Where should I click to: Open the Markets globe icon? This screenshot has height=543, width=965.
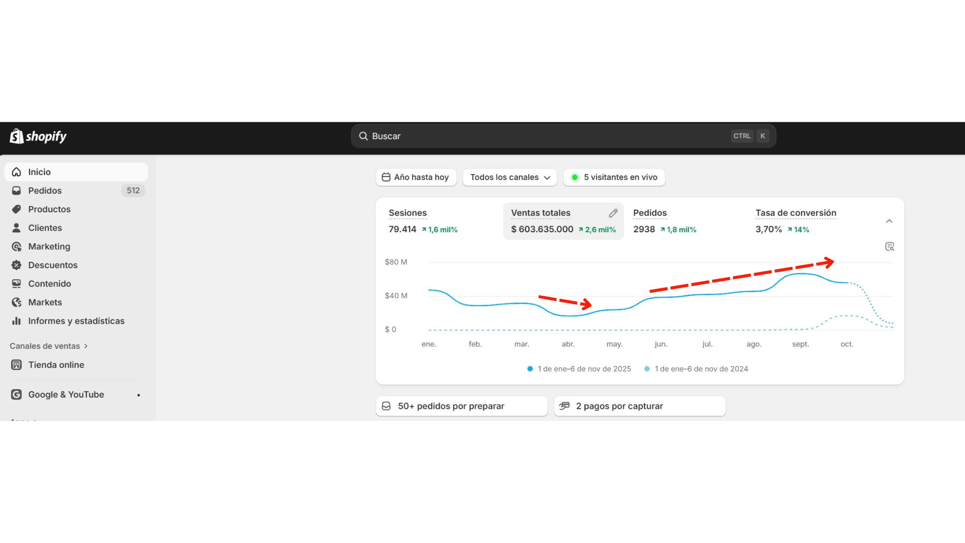tap(17, 302)
